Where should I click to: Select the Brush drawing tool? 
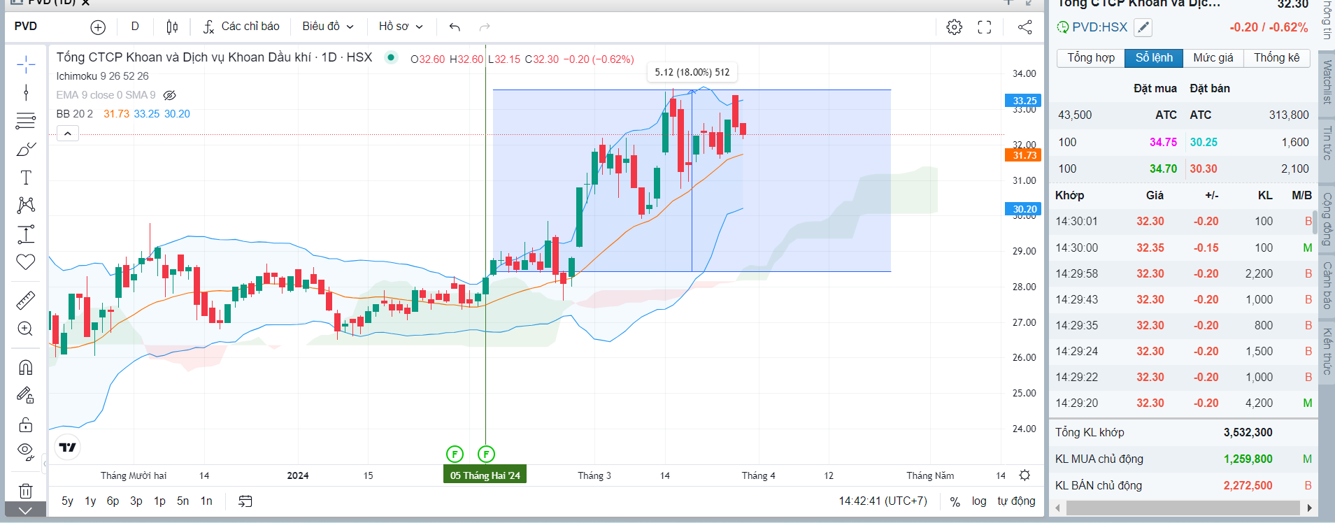(x=26, y=149)
